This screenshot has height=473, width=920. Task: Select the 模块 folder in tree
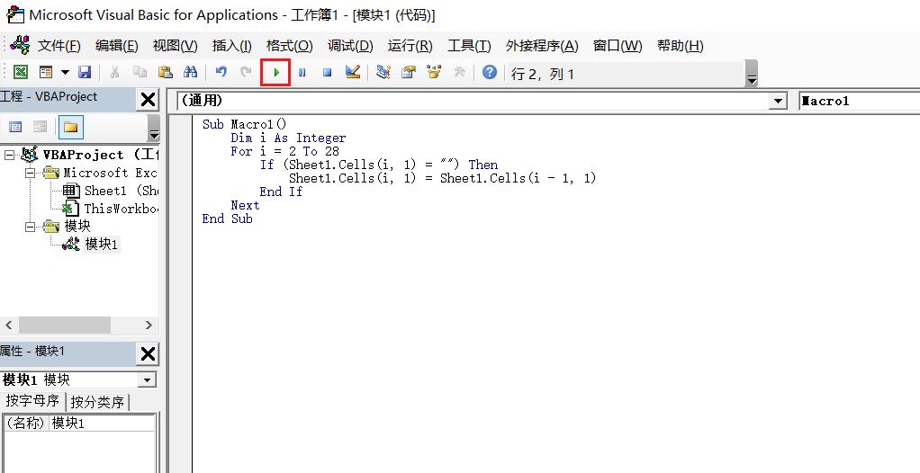(77, 227)
